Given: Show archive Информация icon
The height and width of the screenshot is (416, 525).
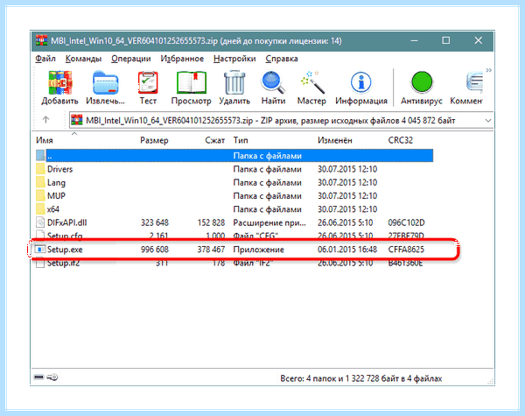Looking at the screenshot, I should [360, 82].
